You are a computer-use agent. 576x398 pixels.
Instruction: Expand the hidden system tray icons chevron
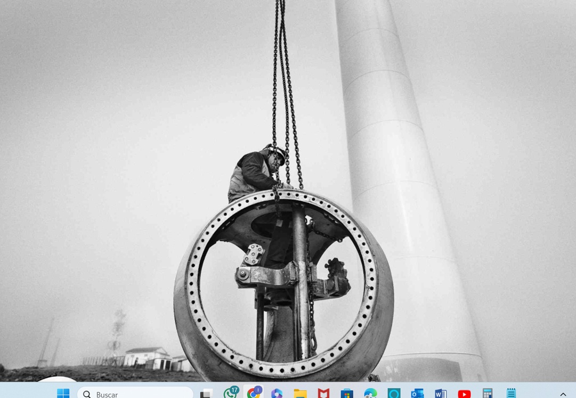pyautogui.click(x=563, y=394)
